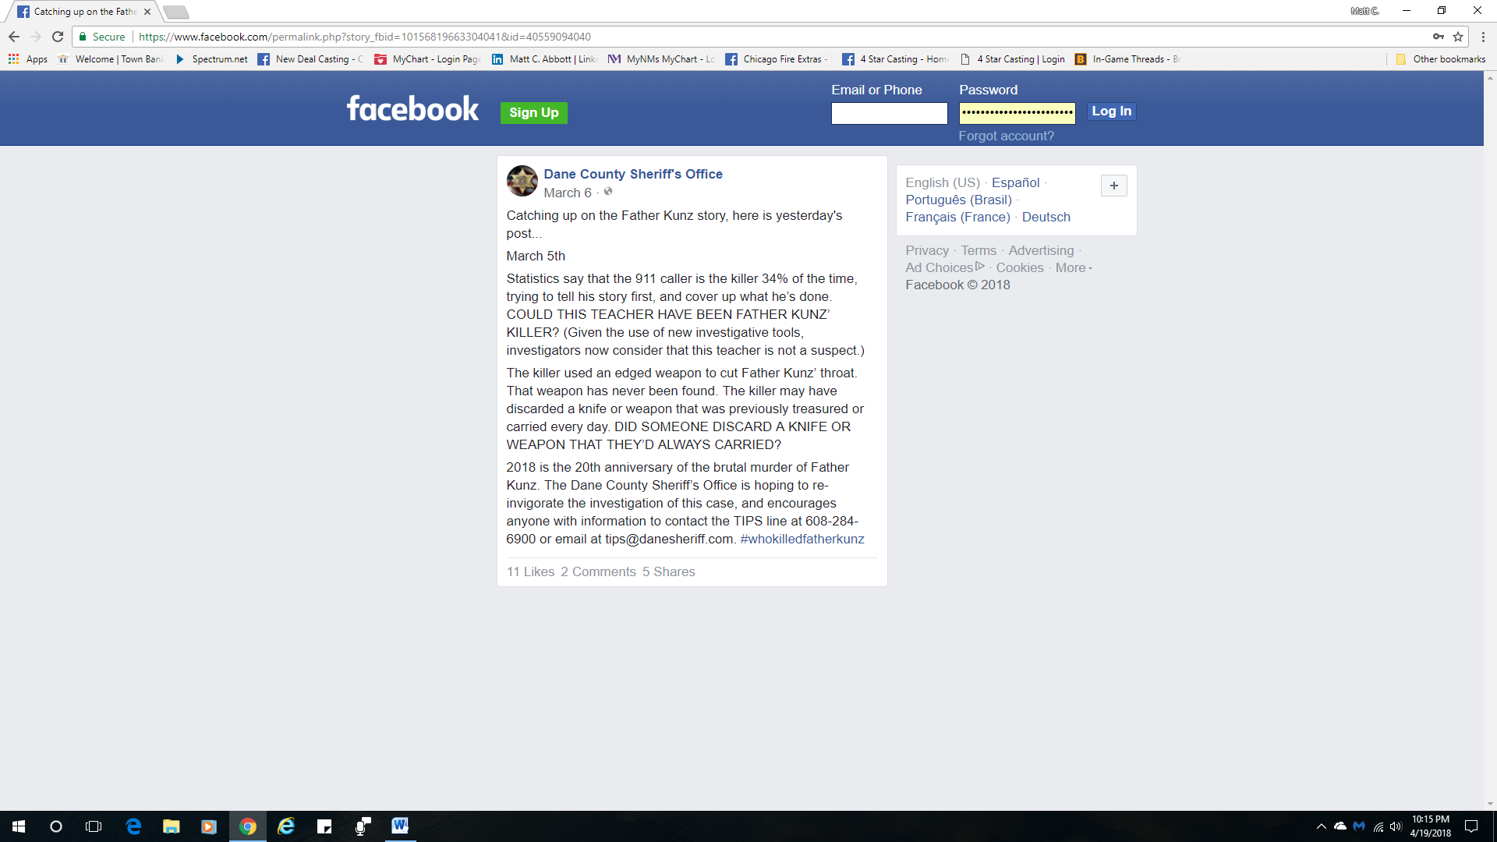This screenshot has width=1497, height=842.
Task: Open the Other bookmarks folder
Action: (1441, 59)
